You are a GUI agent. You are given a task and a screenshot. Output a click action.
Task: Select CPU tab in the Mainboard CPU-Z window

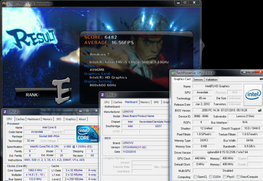pyautogui.click(x=107, y=102)
